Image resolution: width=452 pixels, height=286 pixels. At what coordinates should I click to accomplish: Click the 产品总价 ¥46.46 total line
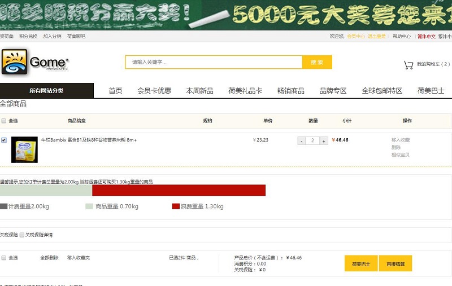268,258
